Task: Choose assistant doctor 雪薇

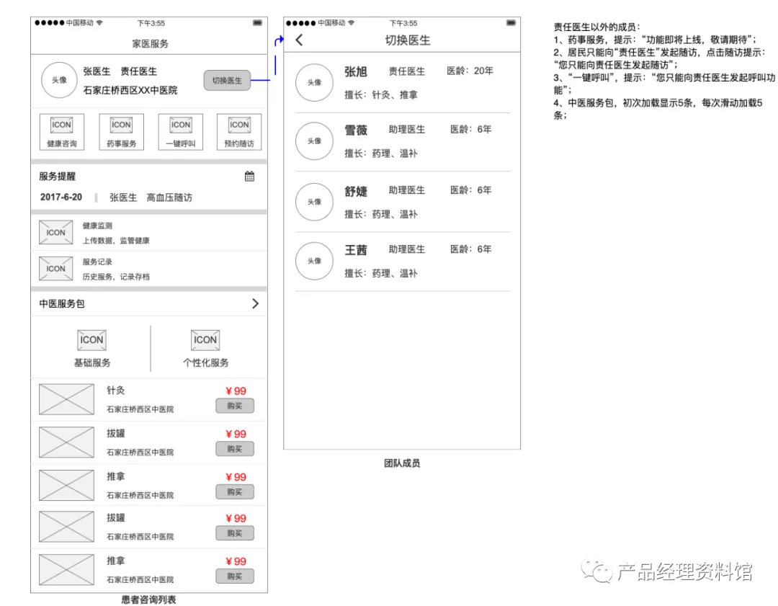Action: [403, 141]
